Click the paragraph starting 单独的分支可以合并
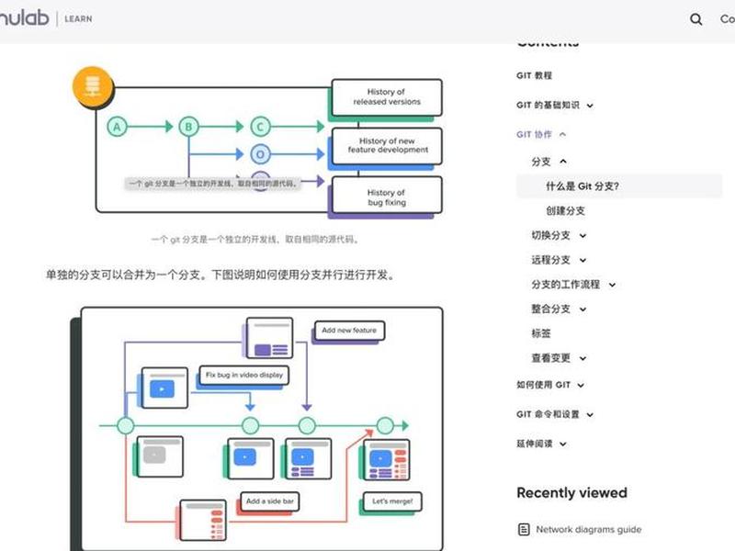Screen dimensions: 735x551 [221, 275]
